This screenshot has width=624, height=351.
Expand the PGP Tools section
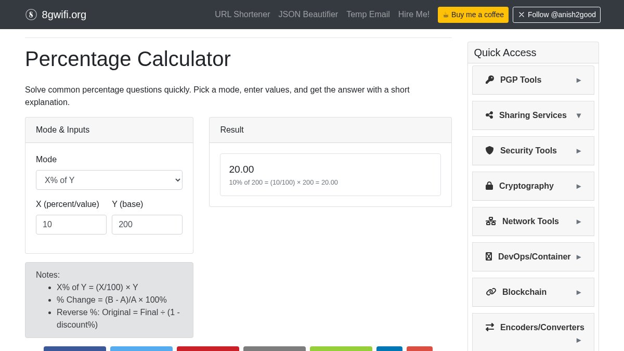579,80
